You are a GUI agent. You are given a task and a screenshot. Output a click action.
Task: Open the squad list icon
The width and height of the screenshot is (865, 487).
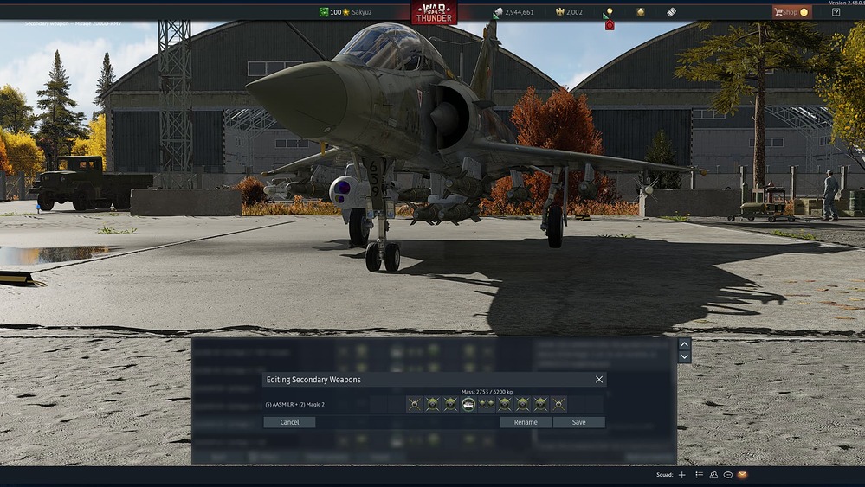point(699,475)
